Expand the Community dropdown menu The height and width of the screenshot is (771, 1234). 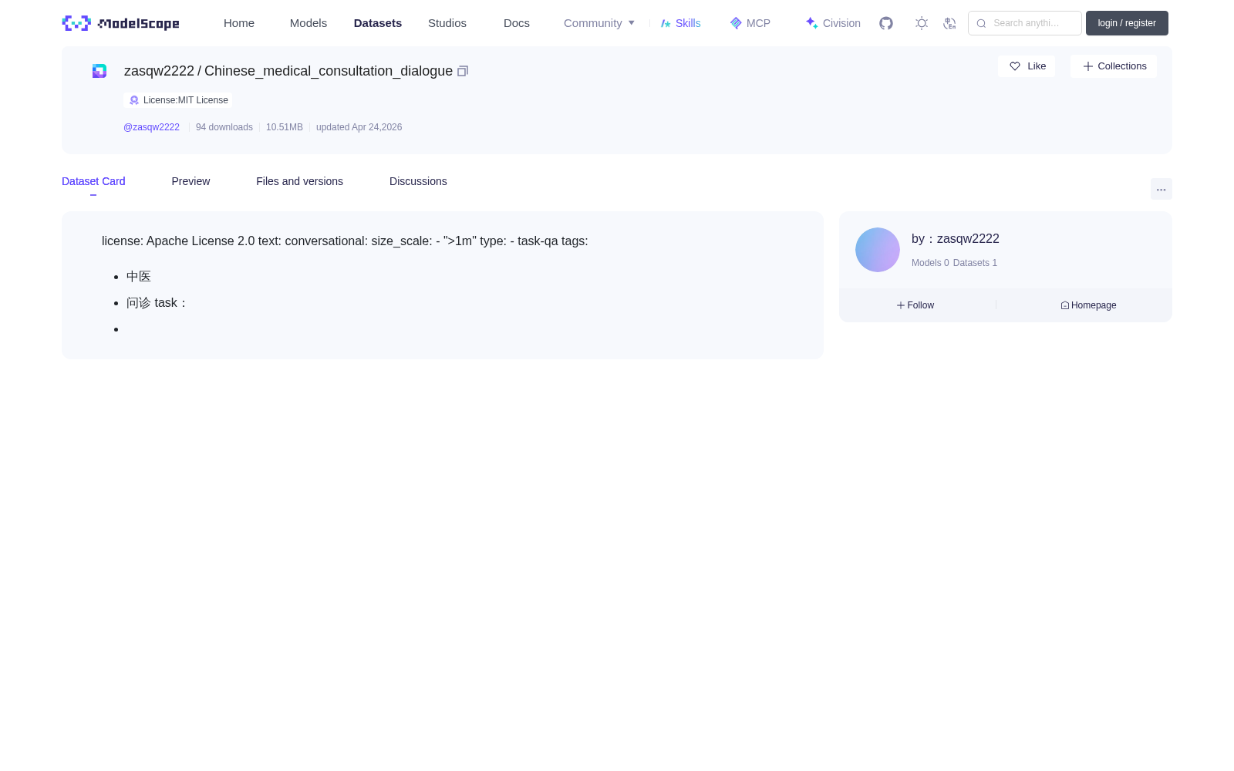[x=599, y=23]
